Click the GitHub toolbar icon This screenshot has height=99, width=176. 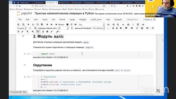coord(153,28)
